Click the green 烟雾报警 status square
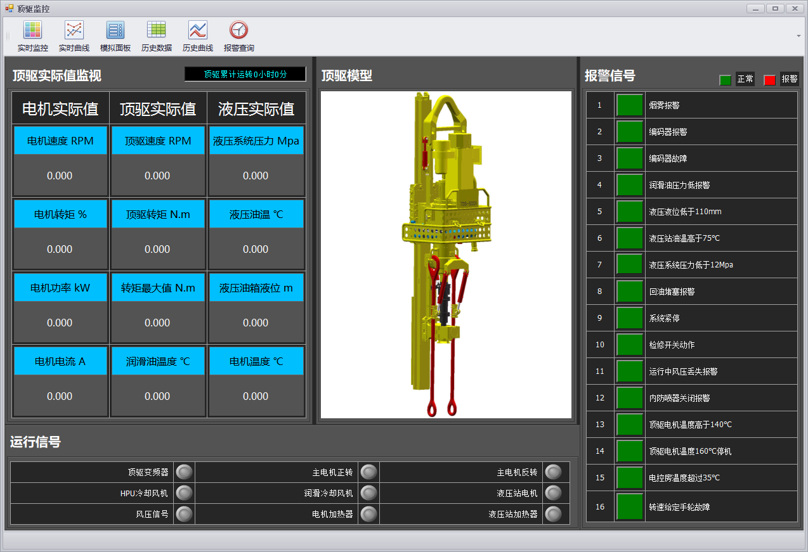The height and width of the screenshot is (552, 808). point(630,105)
